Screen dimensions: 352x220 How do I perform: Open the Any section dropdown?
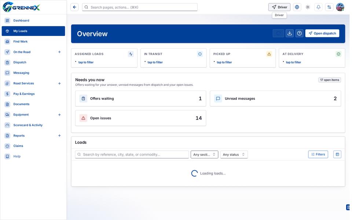204,154
